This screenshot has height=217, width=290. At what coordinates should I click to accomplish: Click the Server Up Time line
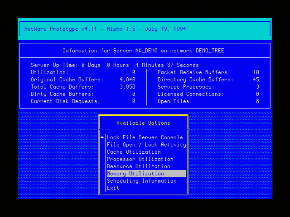[x=115, y=65]
